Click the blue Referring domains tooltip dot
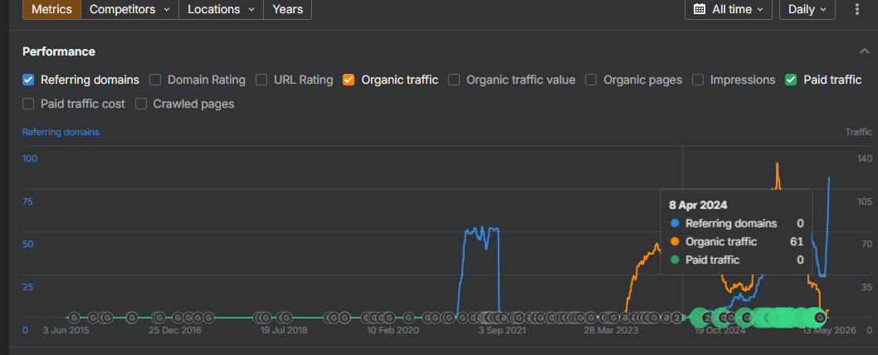 tap(675, 223)
